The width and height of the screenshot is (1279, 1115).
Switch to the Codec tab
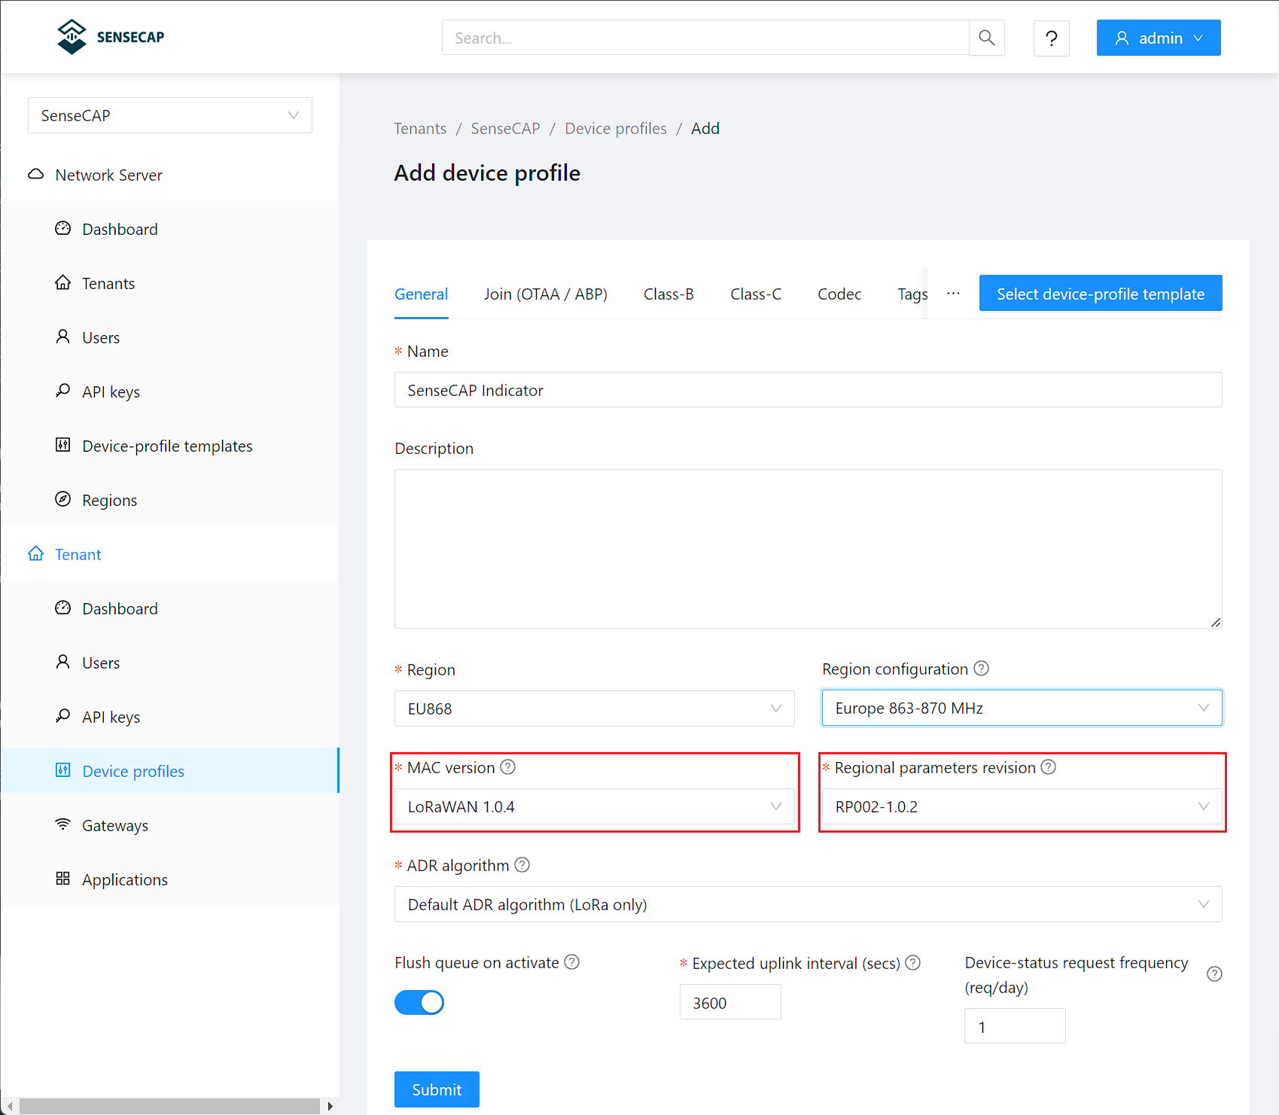tap(839, 294)
